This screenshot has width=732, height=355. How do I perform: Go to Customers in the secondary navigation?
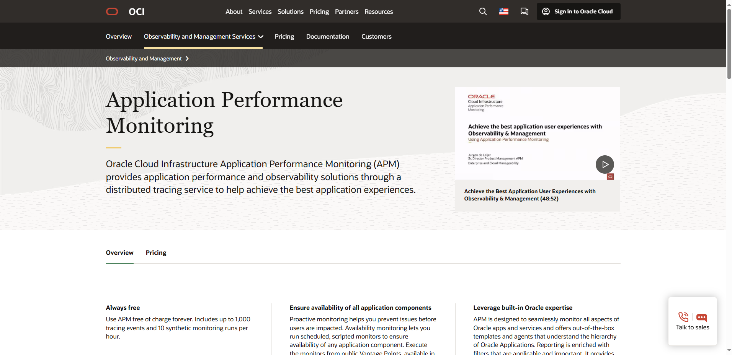pyautogui.click(x=376, y=37)
